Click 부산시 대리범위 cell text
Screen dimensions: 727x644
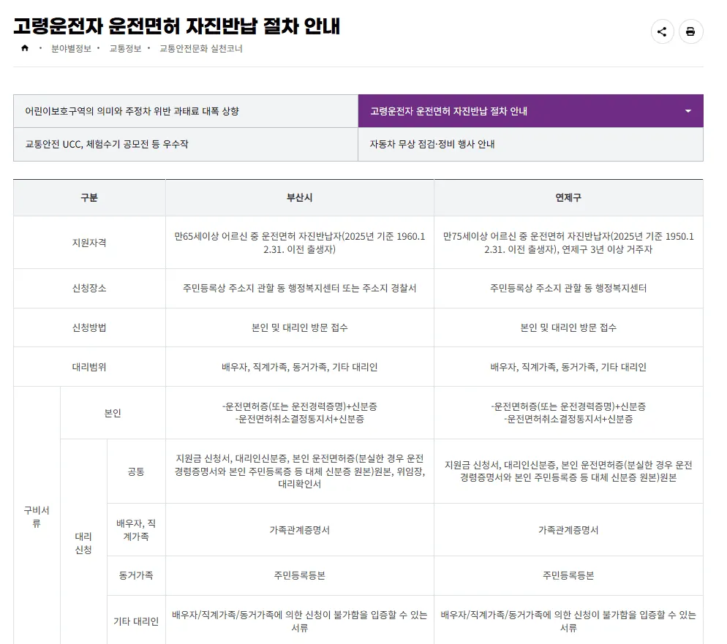(x=300, y=367)
